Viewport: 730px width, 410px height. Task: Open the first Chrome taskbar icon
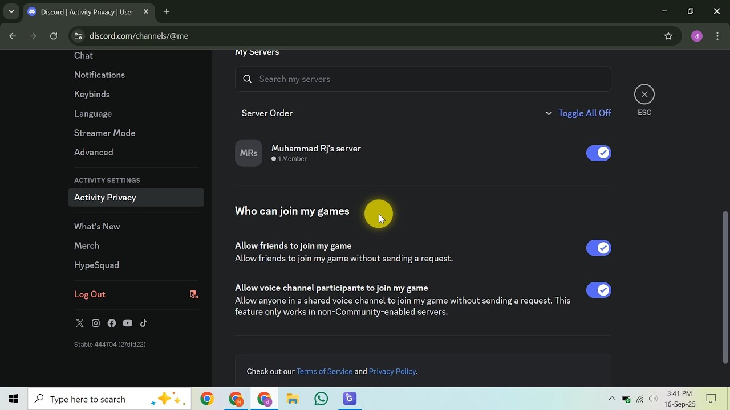(207, 399)
